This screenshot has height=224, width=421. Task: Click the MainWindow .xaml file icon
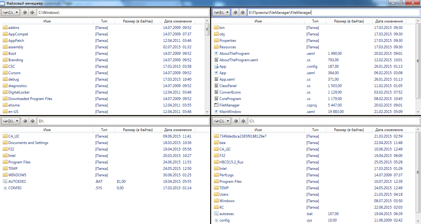(x=216, y=112)
